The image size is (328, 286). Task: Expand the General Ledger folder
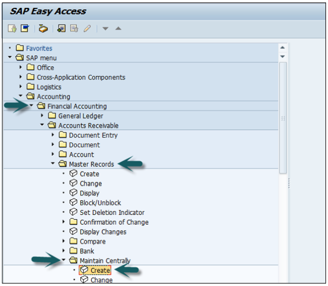click(x=42, y=115)
